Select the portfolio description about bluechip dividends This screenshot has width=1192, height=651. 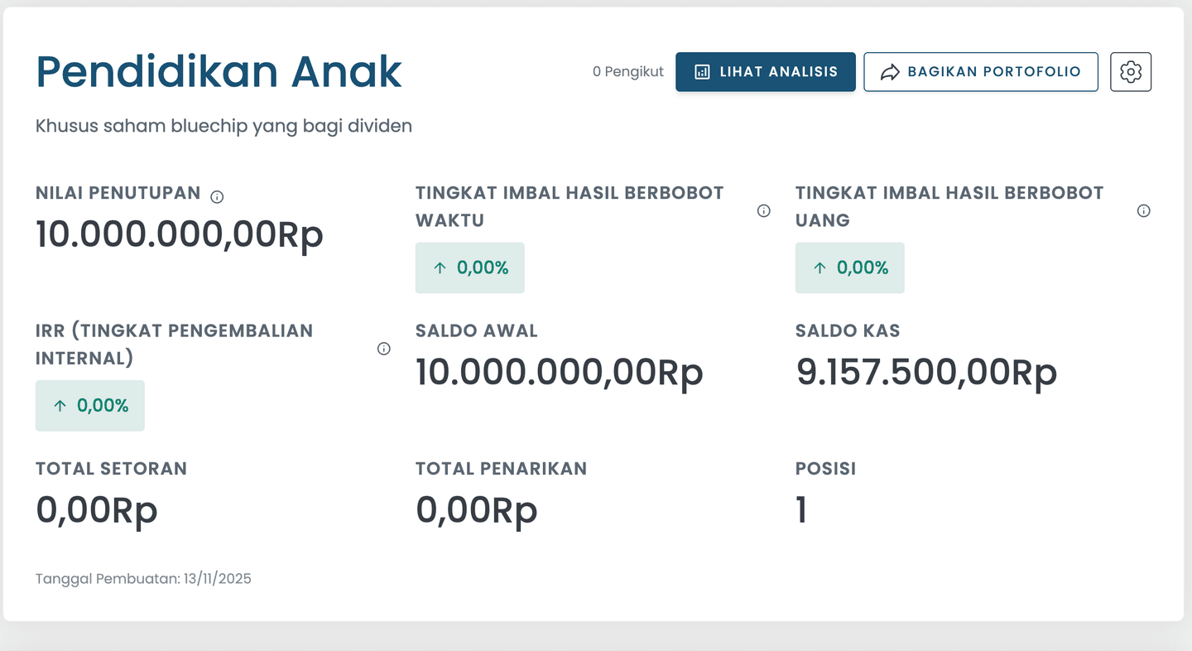tap(223, 126)
